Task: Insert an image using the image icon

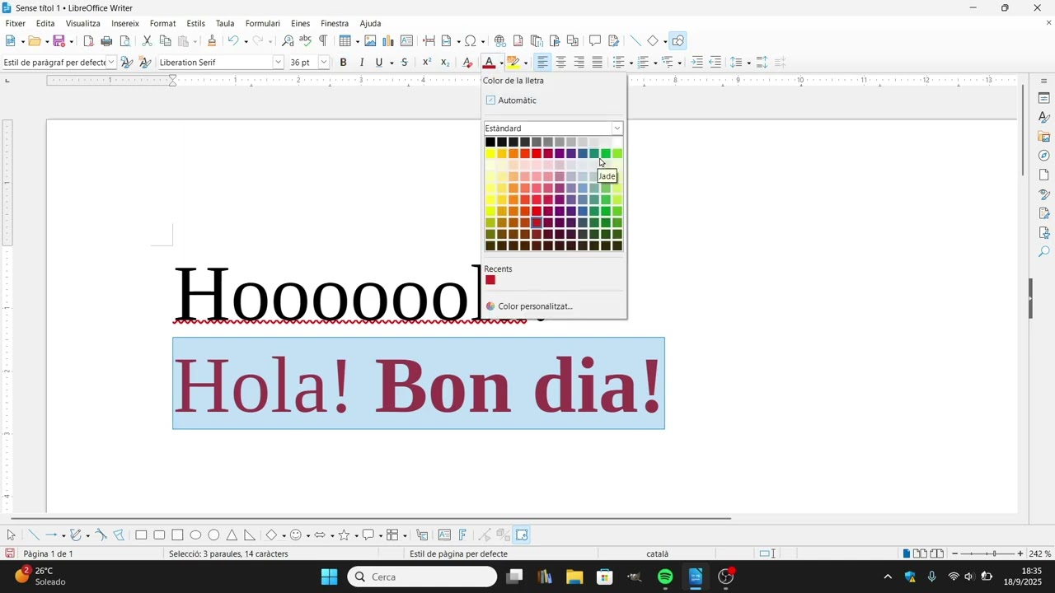Action: [370, 41]
